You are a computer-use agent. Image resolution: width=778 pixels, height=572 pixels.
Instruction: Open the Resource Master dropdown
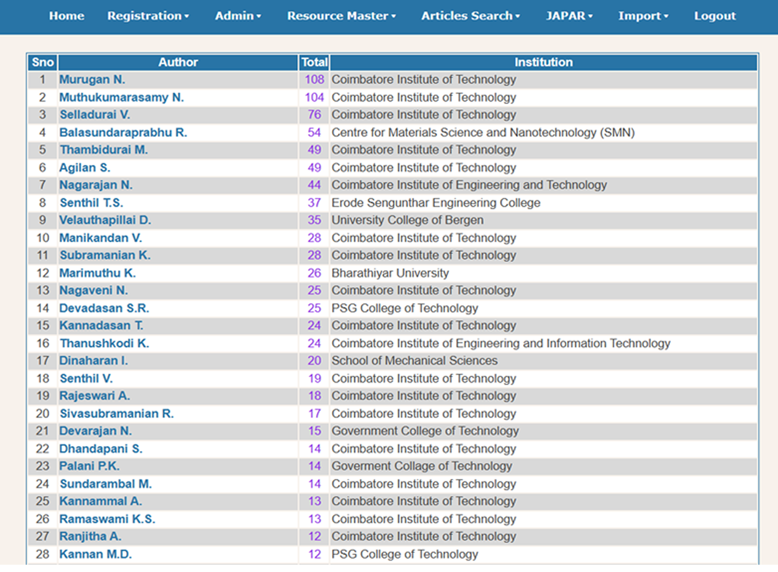point(341,16)
